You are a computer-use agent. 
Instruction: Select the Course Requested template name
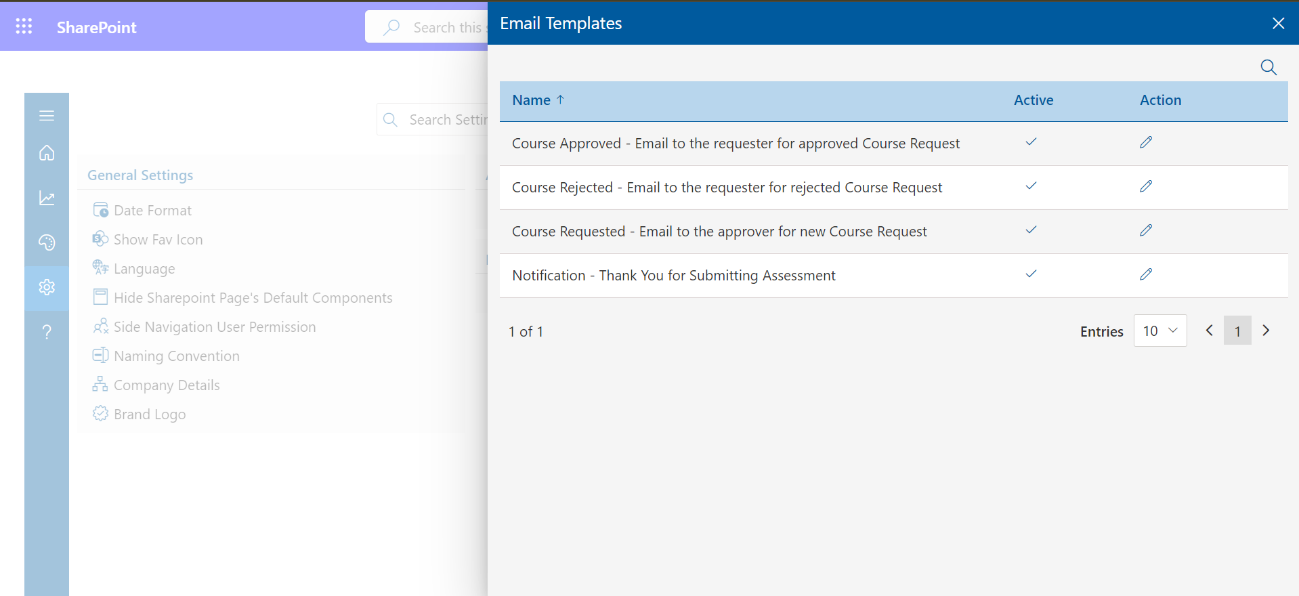coord(719,232)
